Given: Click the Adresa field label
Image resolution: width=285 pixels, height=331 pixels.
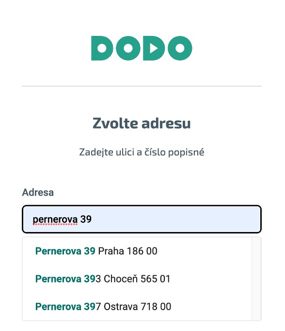Looking at the screenshot, I should pyautogui.click(x=38, y=192).
